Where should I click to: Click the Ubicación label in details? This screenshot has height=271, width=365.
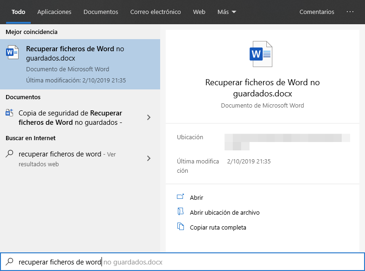[x=190, y=137]
